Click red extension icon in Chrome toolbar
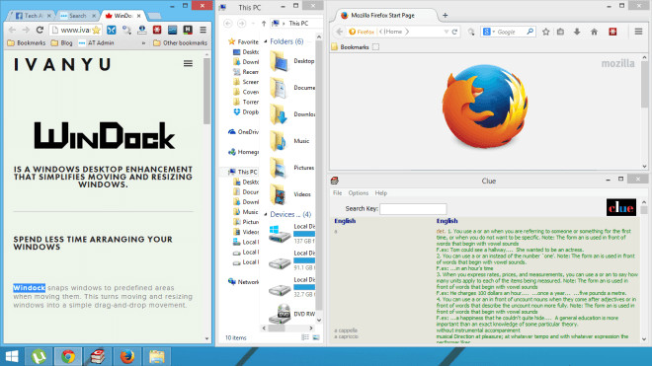This screenshot has height=366, width=652. tap(157, 30)
